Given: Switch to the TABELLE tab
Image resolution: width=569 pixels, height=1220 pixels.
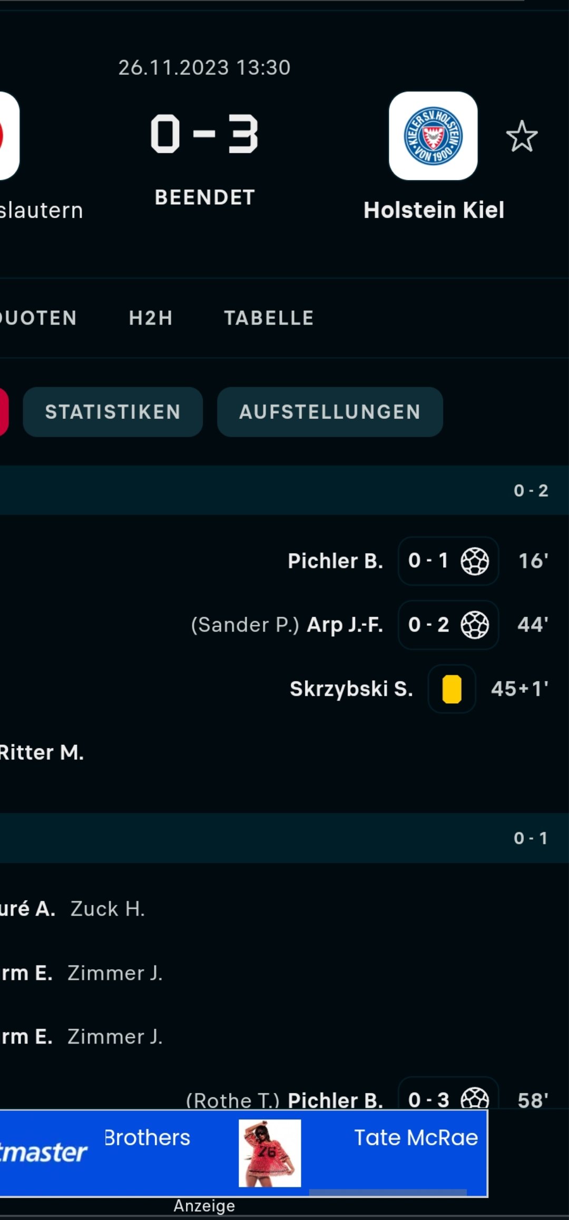Looking at the screenshot, I should [269, 318].
